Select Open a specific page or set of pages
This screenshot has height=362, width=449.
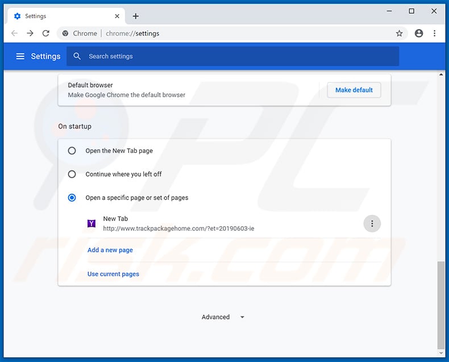(72, 198)
